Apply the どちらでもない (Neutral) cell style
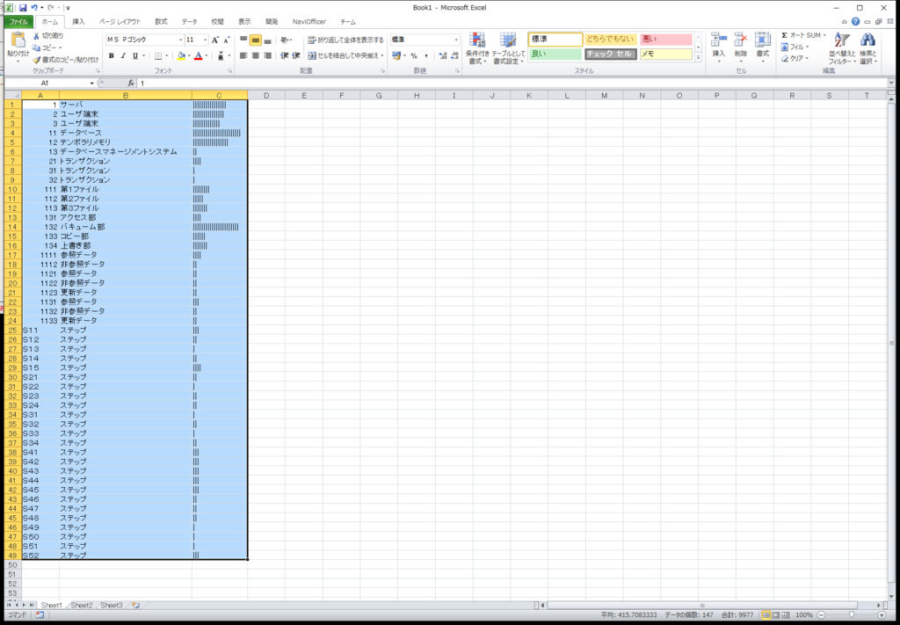Image resolution: width=900 pixels, height=625 pixels. coord(611,39)
